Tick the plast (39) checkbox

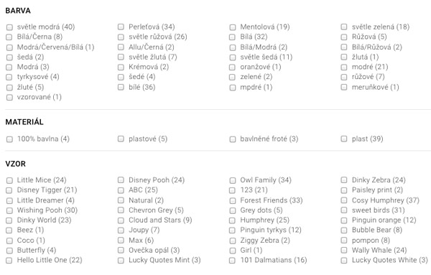pos(344,139)
